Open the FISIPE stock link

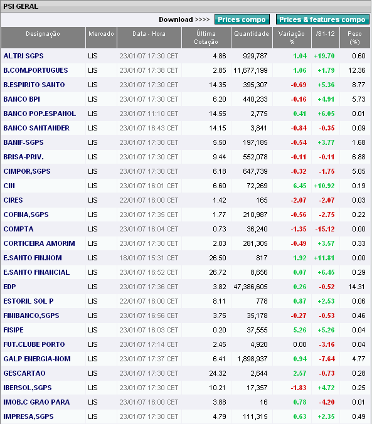14,330
